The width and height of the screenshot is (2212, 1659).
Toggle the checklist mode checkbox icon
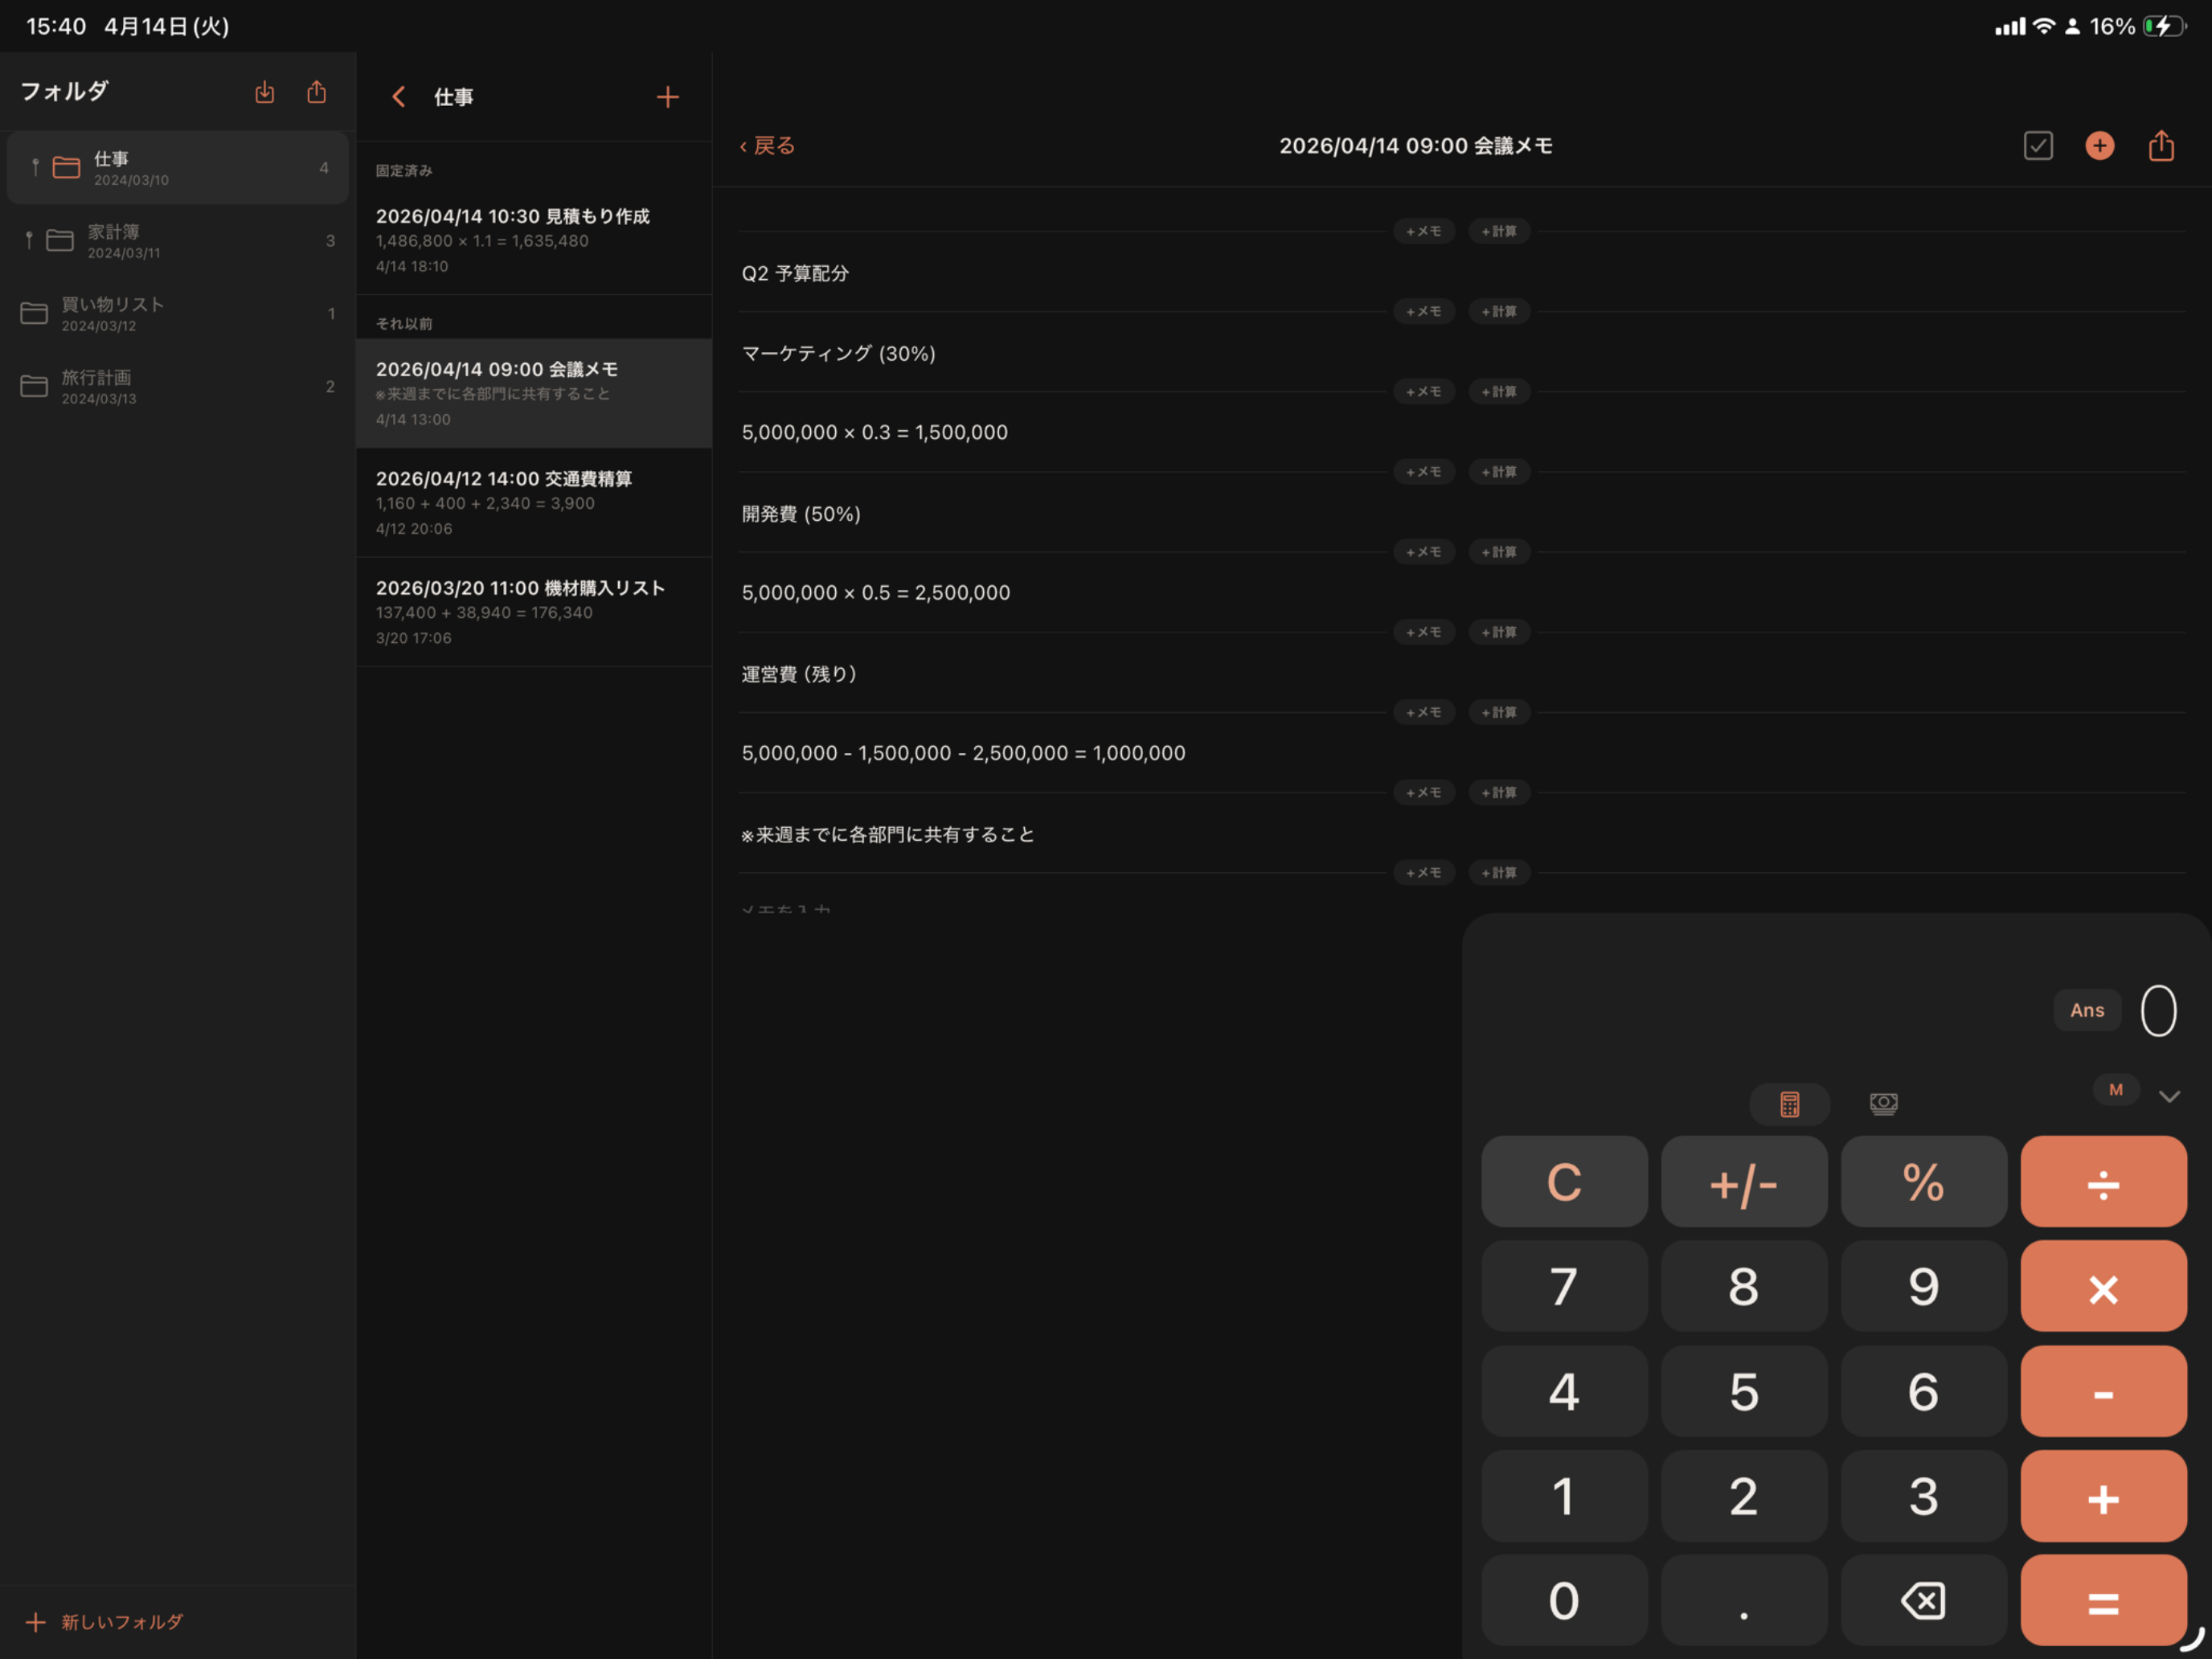(x=2037, y=146)
